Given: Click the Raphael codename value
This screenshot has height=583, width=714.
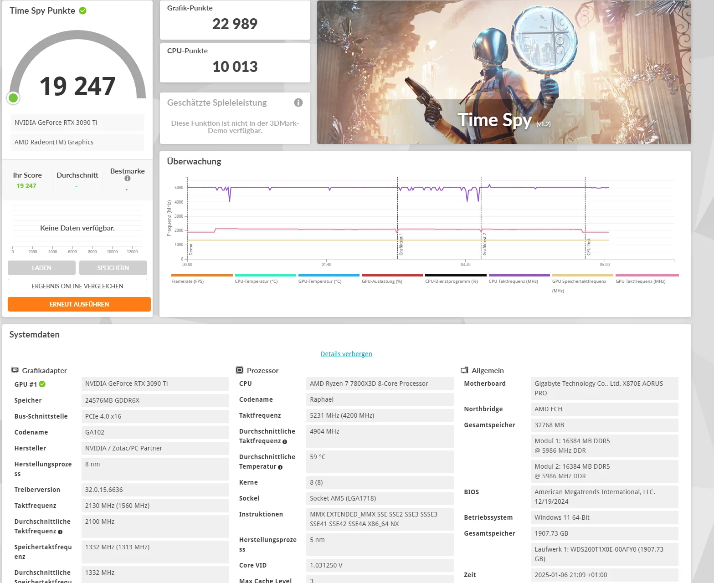Looking at the screenshot, I should [380, 399].
